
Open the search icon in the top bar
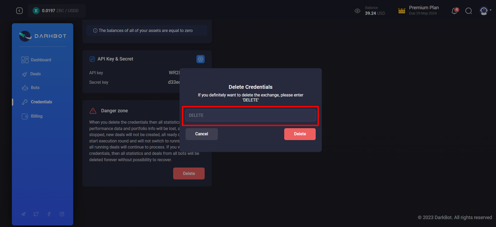(x=469, y=11)
